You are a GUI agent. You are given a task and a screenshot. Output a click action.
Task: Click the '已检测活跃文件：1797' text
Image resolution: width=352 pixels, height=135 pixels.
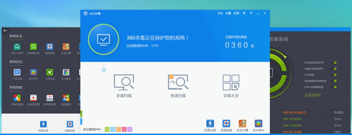point(143,46)
